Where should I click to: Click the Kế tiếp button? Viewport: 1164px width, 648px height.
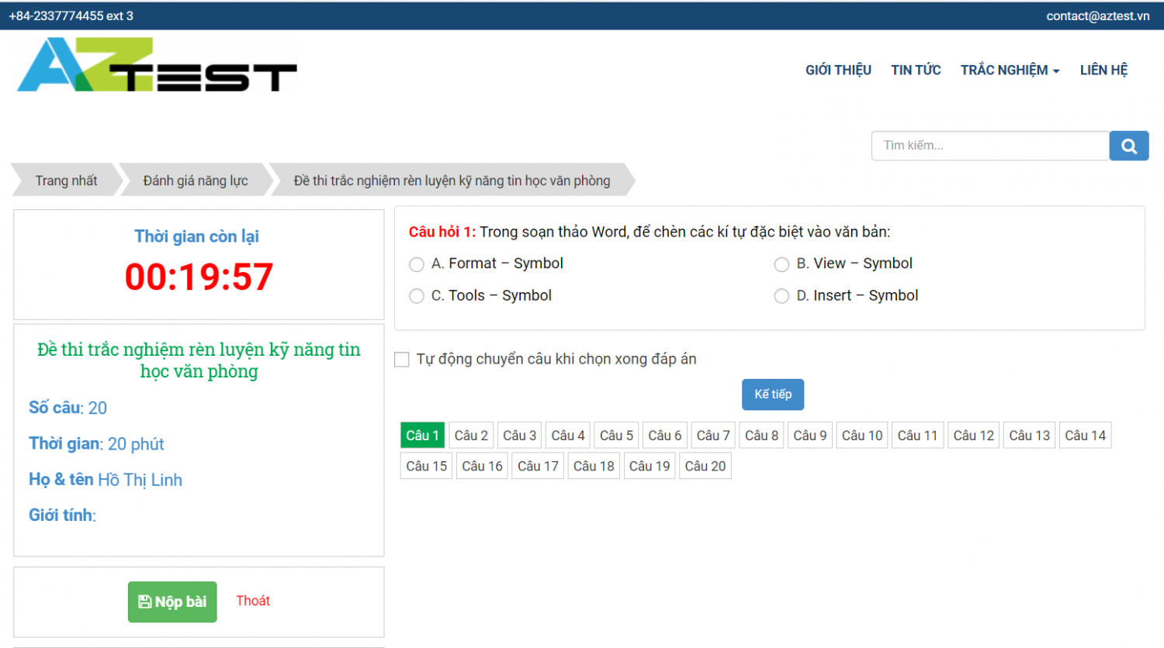(x=773, y=395)
